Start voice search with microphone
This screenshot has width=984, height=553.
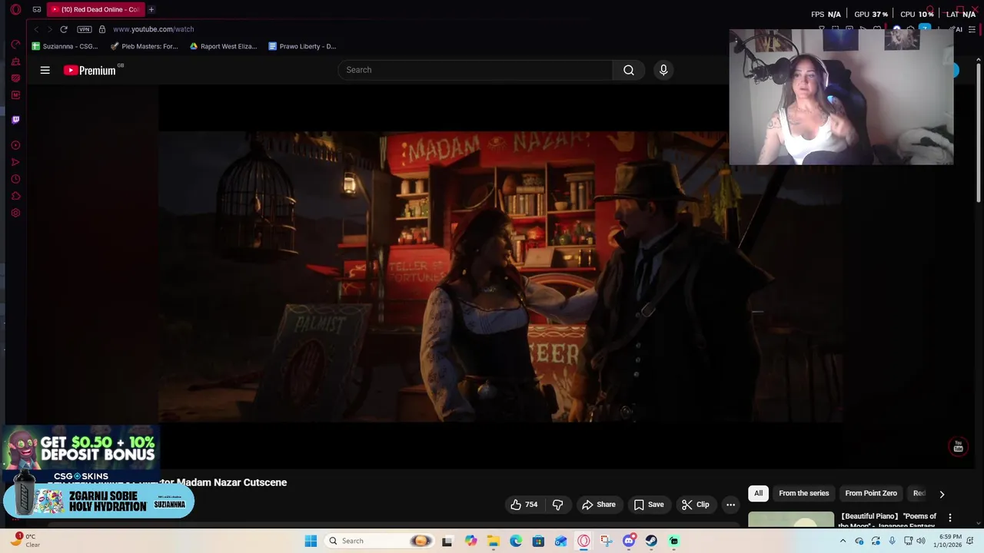click(x=663, y=70)
